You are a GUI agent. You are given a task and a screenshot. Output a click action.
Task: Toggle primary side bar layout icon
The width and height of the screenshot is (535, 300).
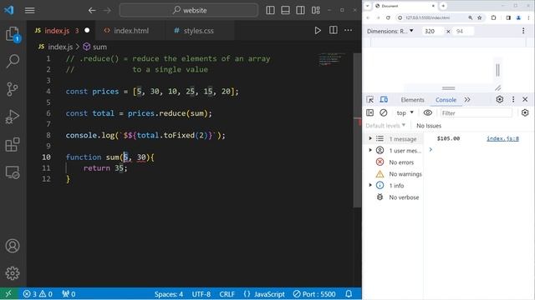270,10
